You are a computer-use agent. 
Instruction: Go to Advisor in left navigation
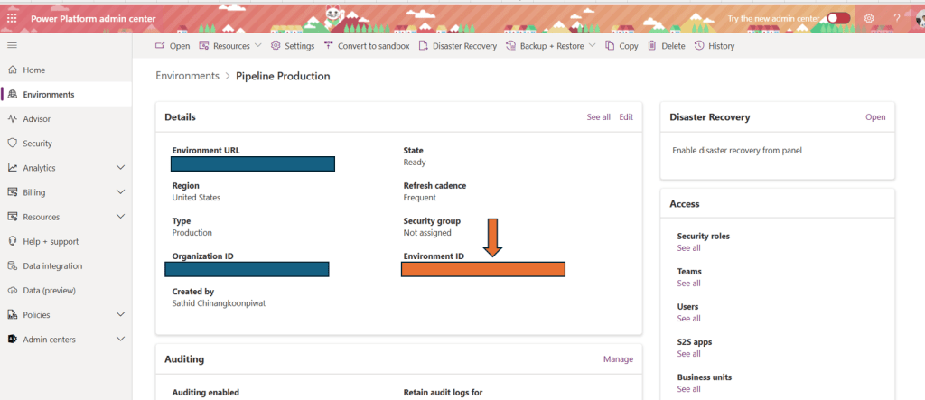click(36, 119)
